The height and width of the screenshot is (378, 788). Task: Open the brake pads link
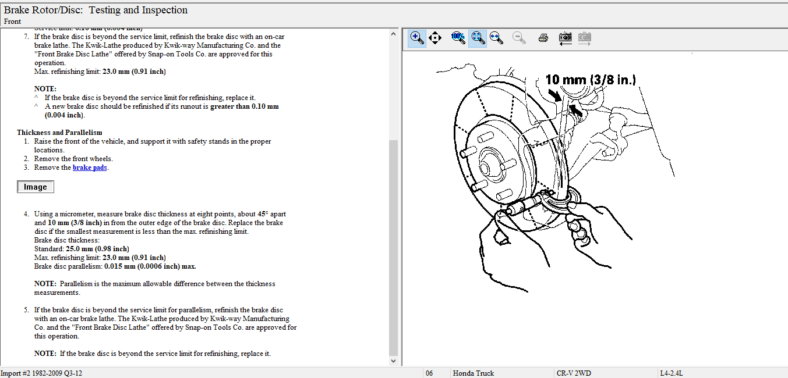(90, 167)
